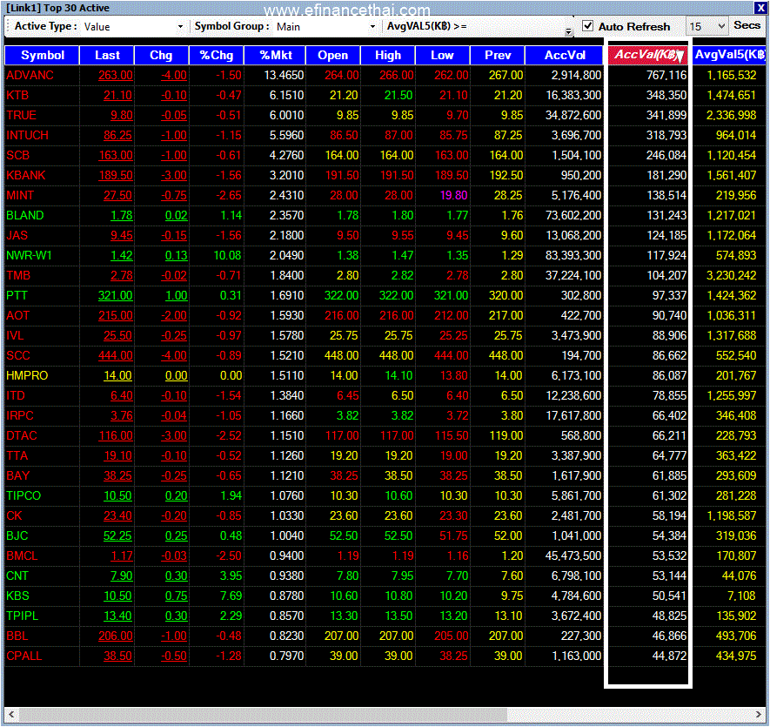Sort by the Low column header
The image size is (770, 727).
pyautogui.click(x=443, y=55)
